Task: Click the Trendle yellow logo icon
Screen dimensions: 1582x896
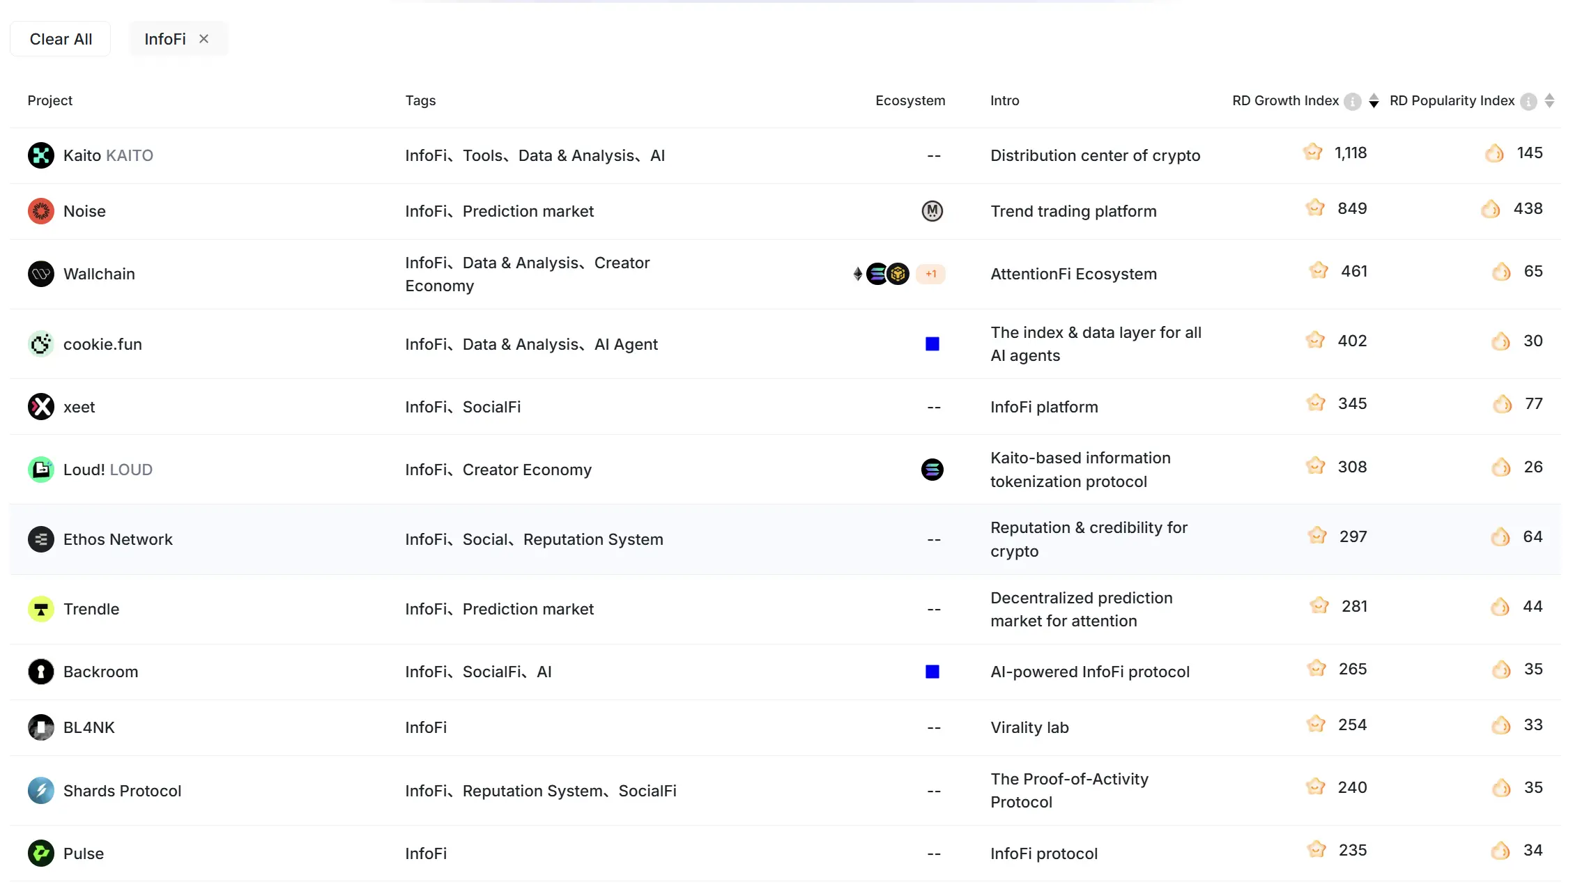Action: (x=41, y=609)
